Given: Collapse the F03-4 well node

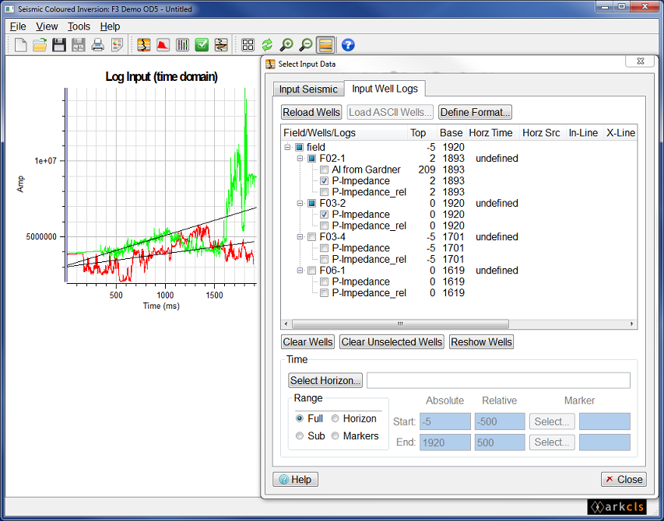Looking at the screenshot, I should (x=300, y=237).
